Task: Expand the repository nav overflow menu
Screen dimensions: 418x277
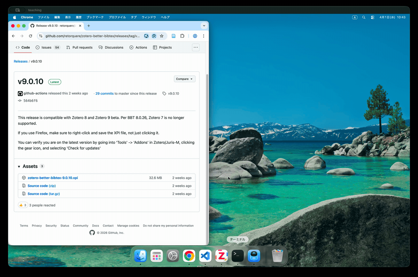Action: 196,47
